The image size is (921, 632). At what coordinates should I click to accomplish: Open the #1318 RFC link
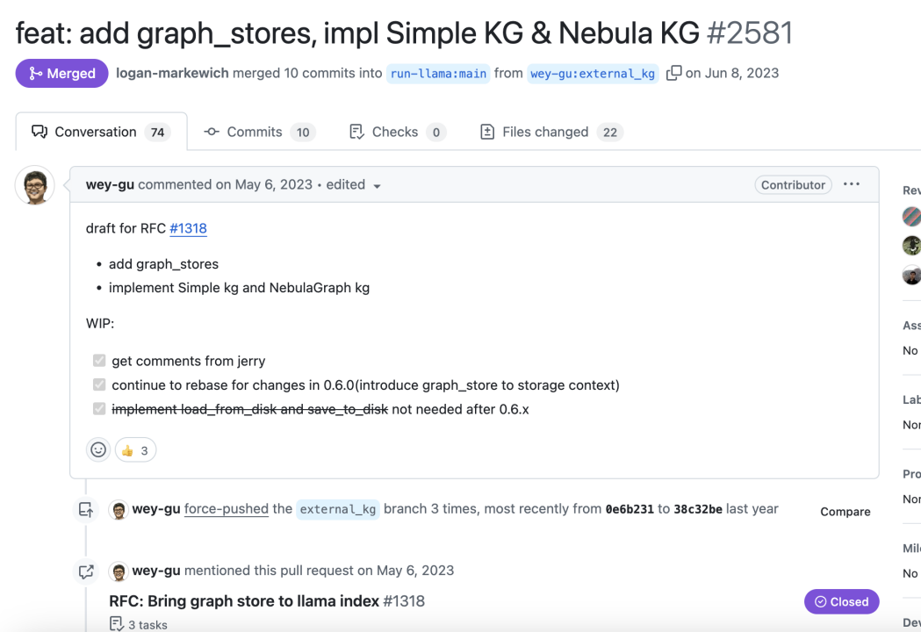click(x=188, y=228)
